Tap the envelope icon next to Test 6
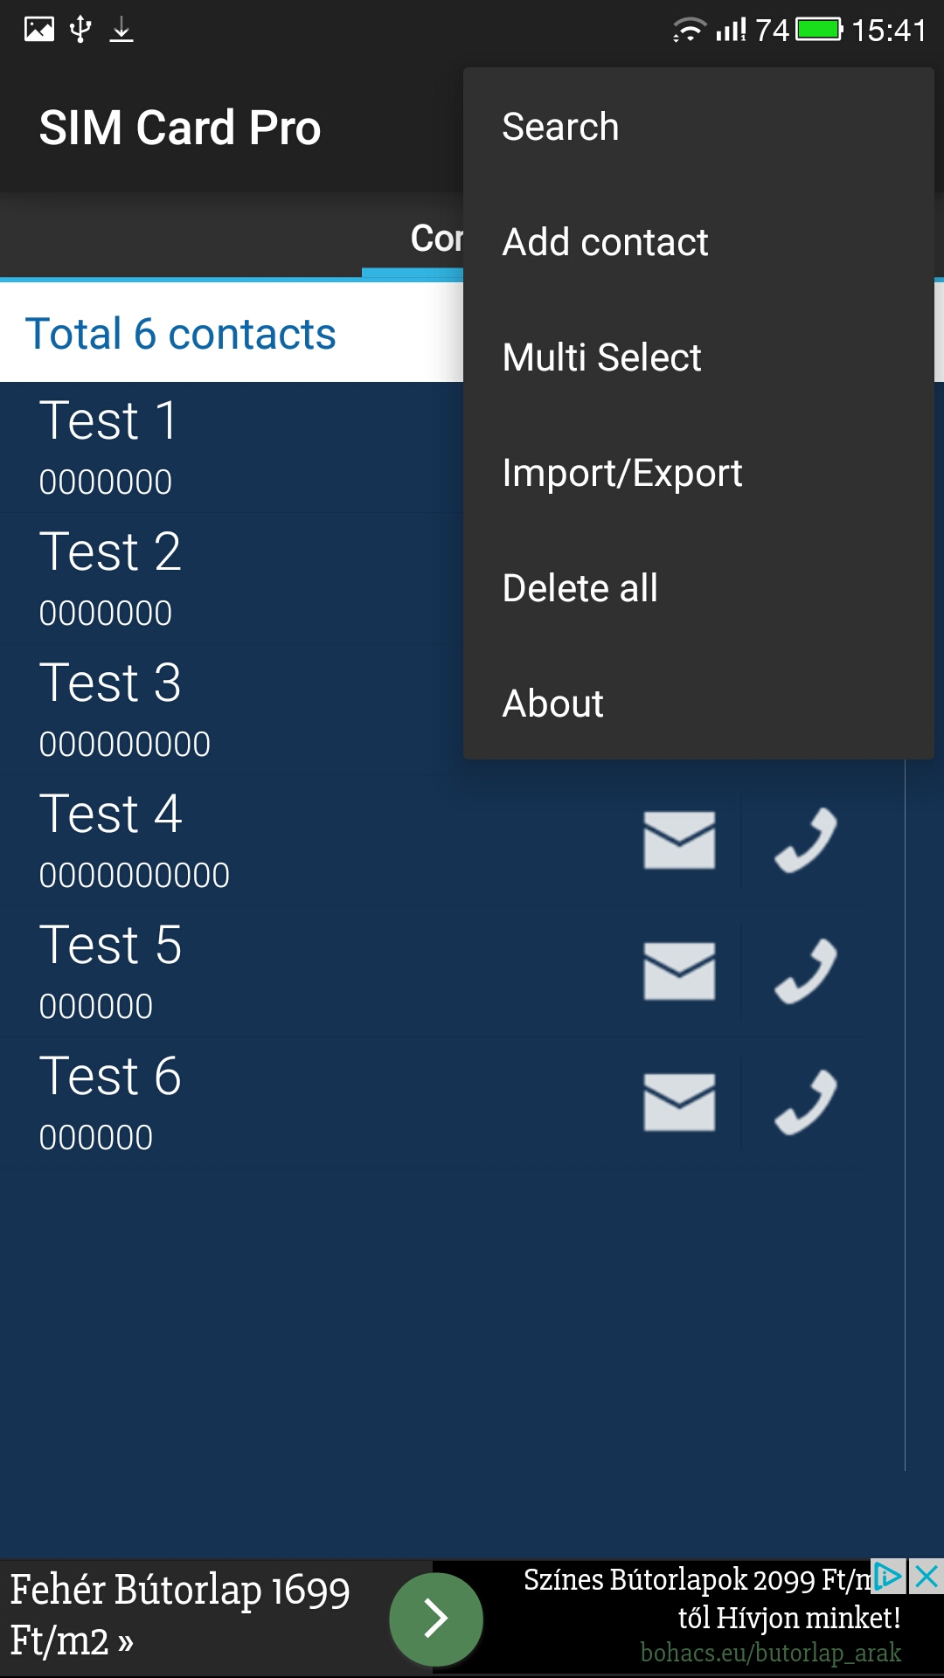Viewport: 944px width, 1678px height. [x=680, y=1103]
